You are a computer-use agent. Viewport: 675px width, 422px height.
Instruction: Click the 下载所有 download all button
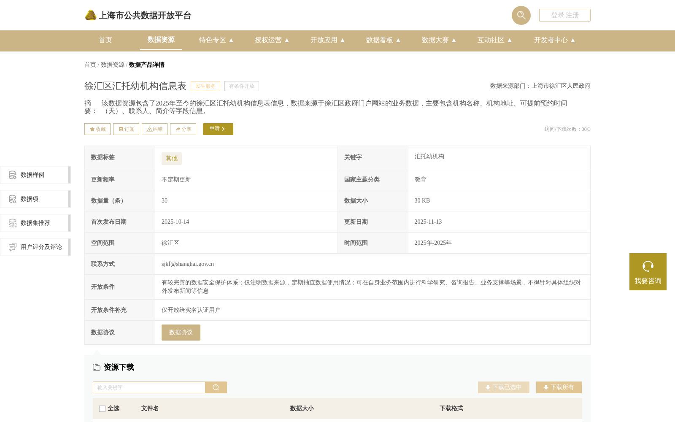559,387
